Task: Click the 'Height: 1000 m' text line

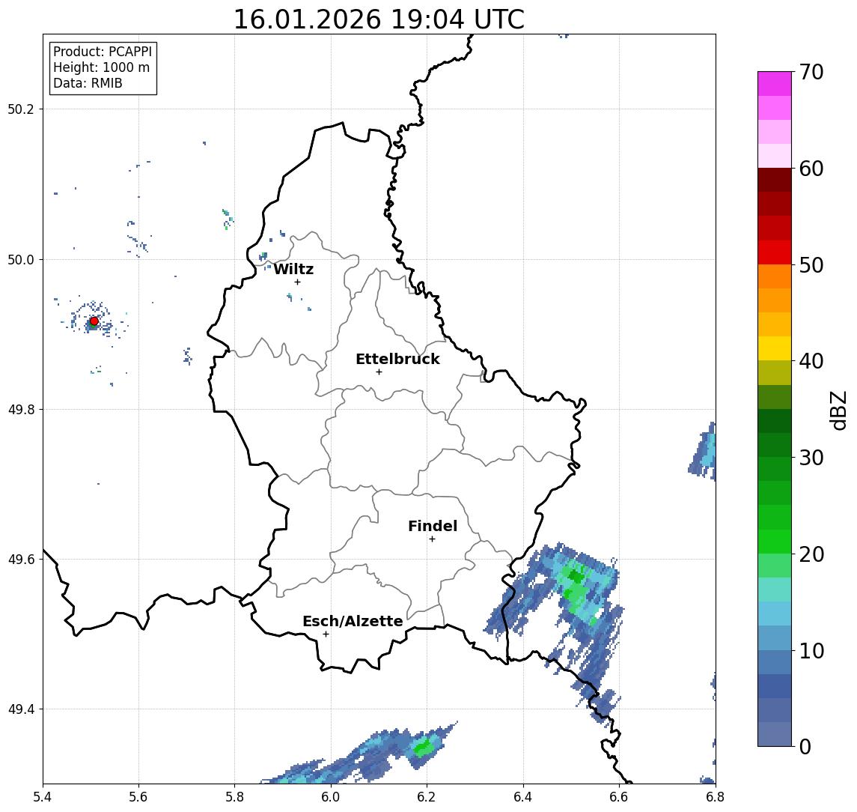Action: click(x=101, y=67)
